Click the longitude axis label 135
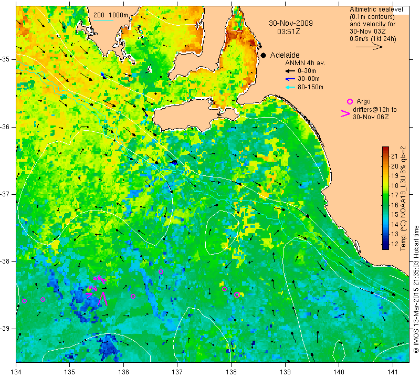This screenshot has height=378, width=420. [70, 372]
